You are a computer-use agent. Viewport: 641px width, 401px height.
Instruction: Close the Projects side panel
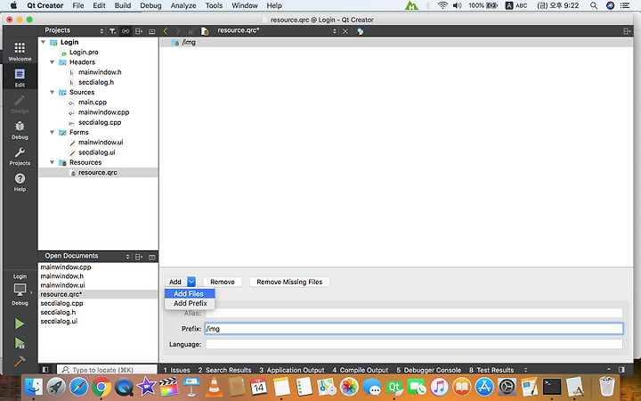151,31
